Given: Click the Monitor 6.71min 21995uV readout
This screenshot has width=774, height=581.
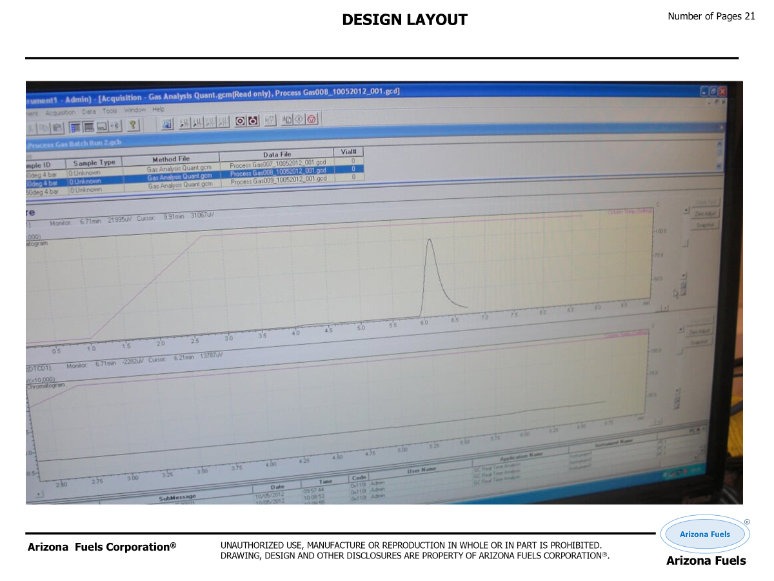Looking at the screenshot, I should [92, 221].
